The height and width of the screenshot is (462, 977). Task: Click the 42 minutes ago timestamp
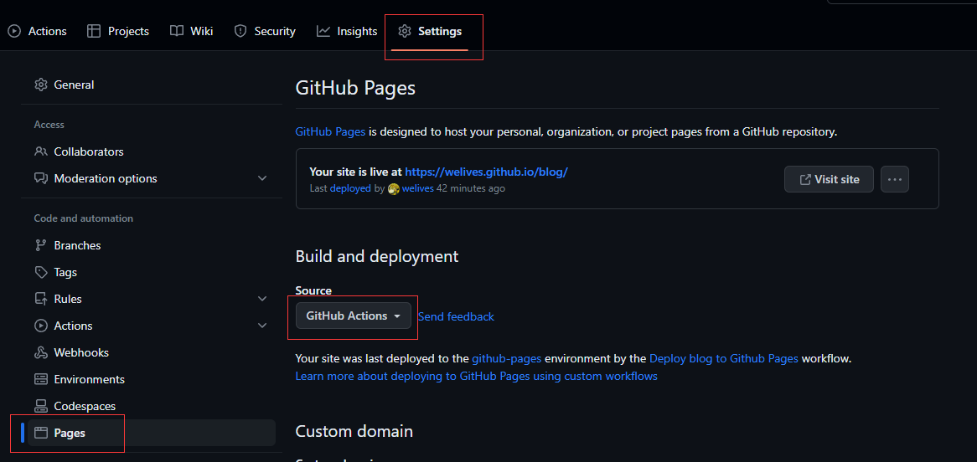click(470, 188)
